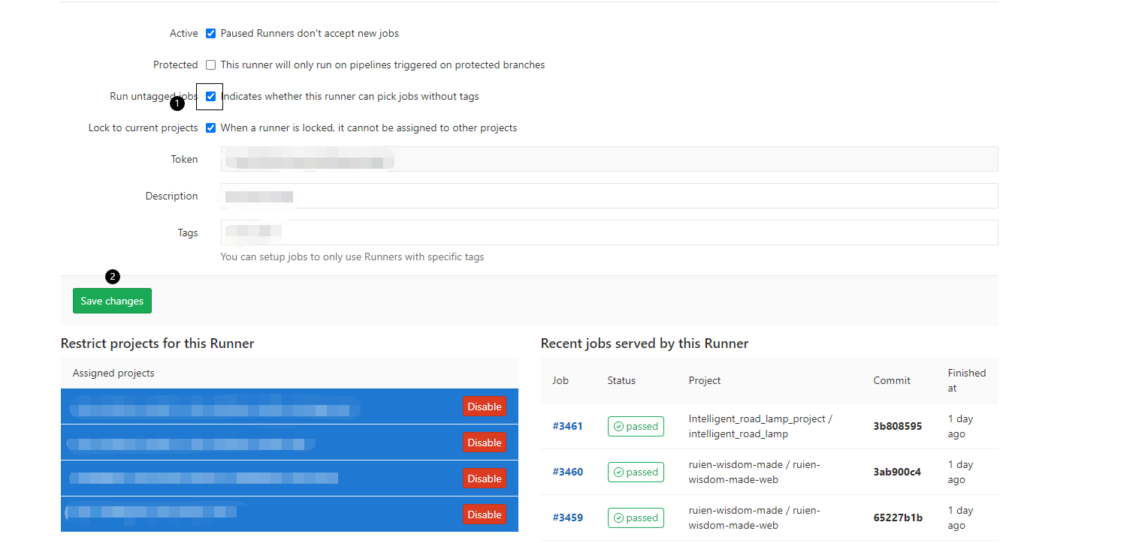The height and width of the screenshot is (543, 1133).
Task: Click ruien-wisdom-made project for job #3460
Action: tap(754, 472)
